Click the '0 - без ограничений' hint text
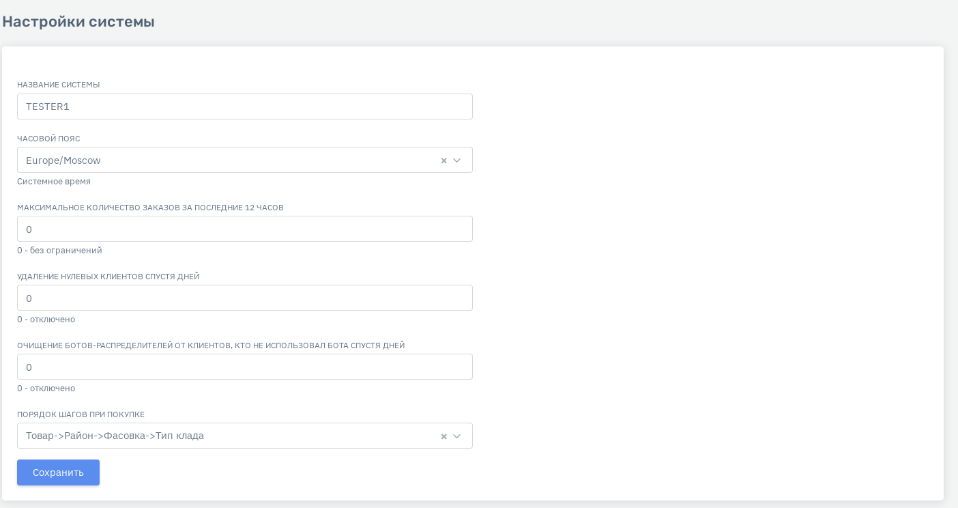The width and height of the screenshot is (958, 508). (59, 251)
